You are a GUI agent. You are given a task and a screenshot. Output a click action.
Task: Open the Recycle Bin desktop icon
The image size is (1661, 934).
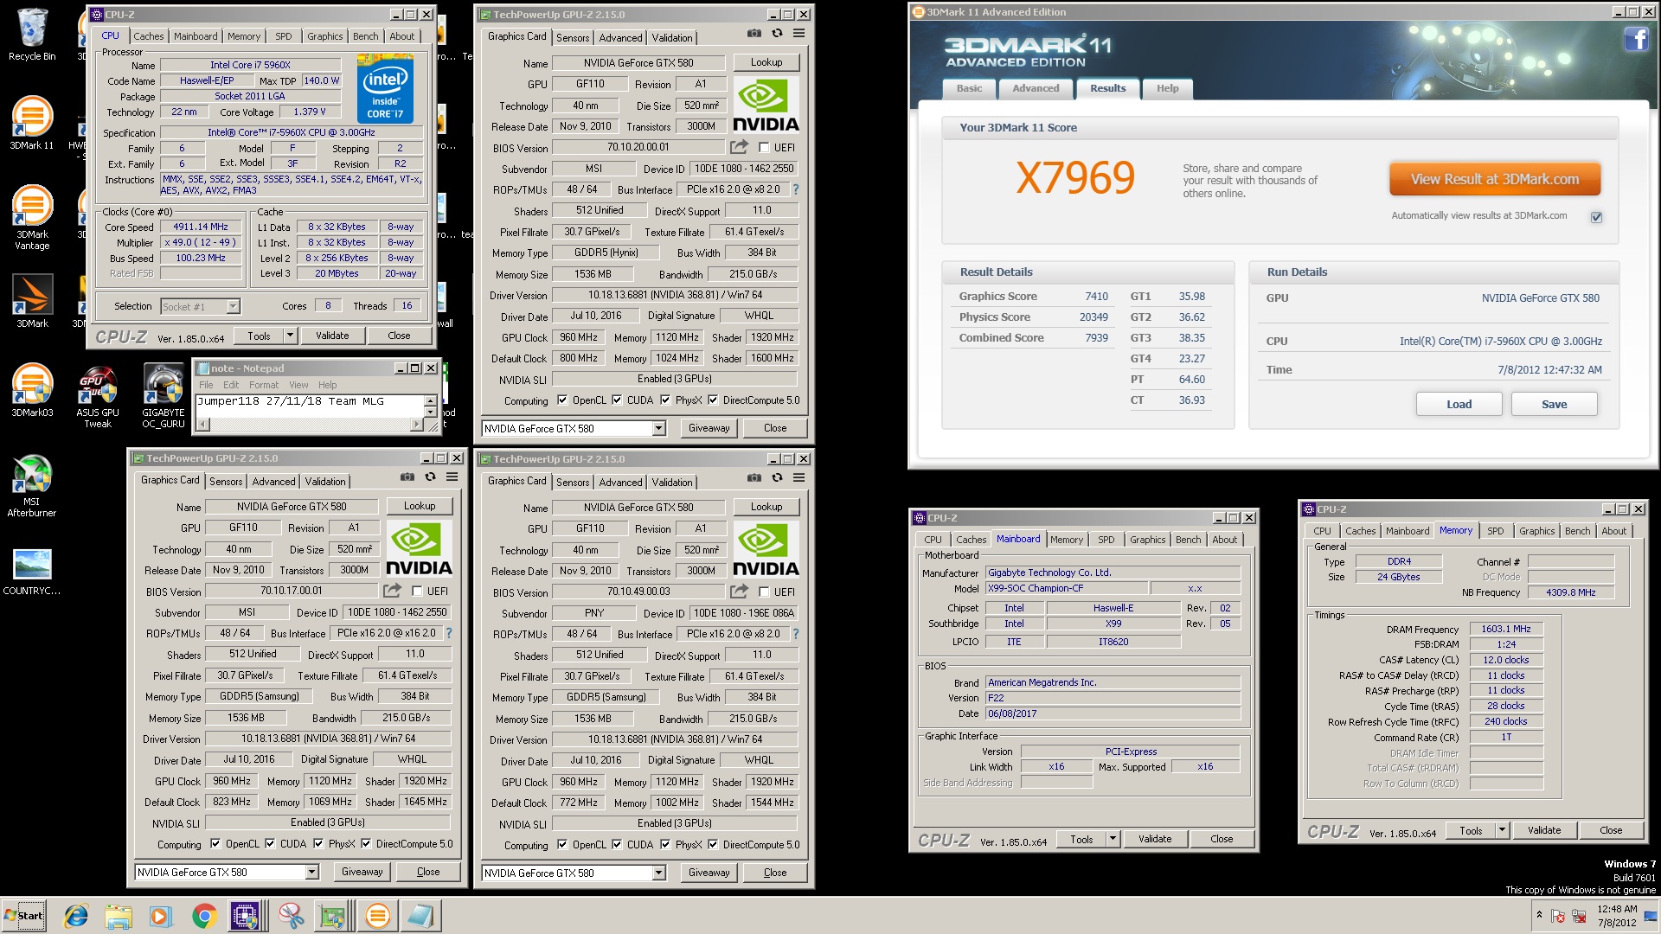(x=32, y=35)
